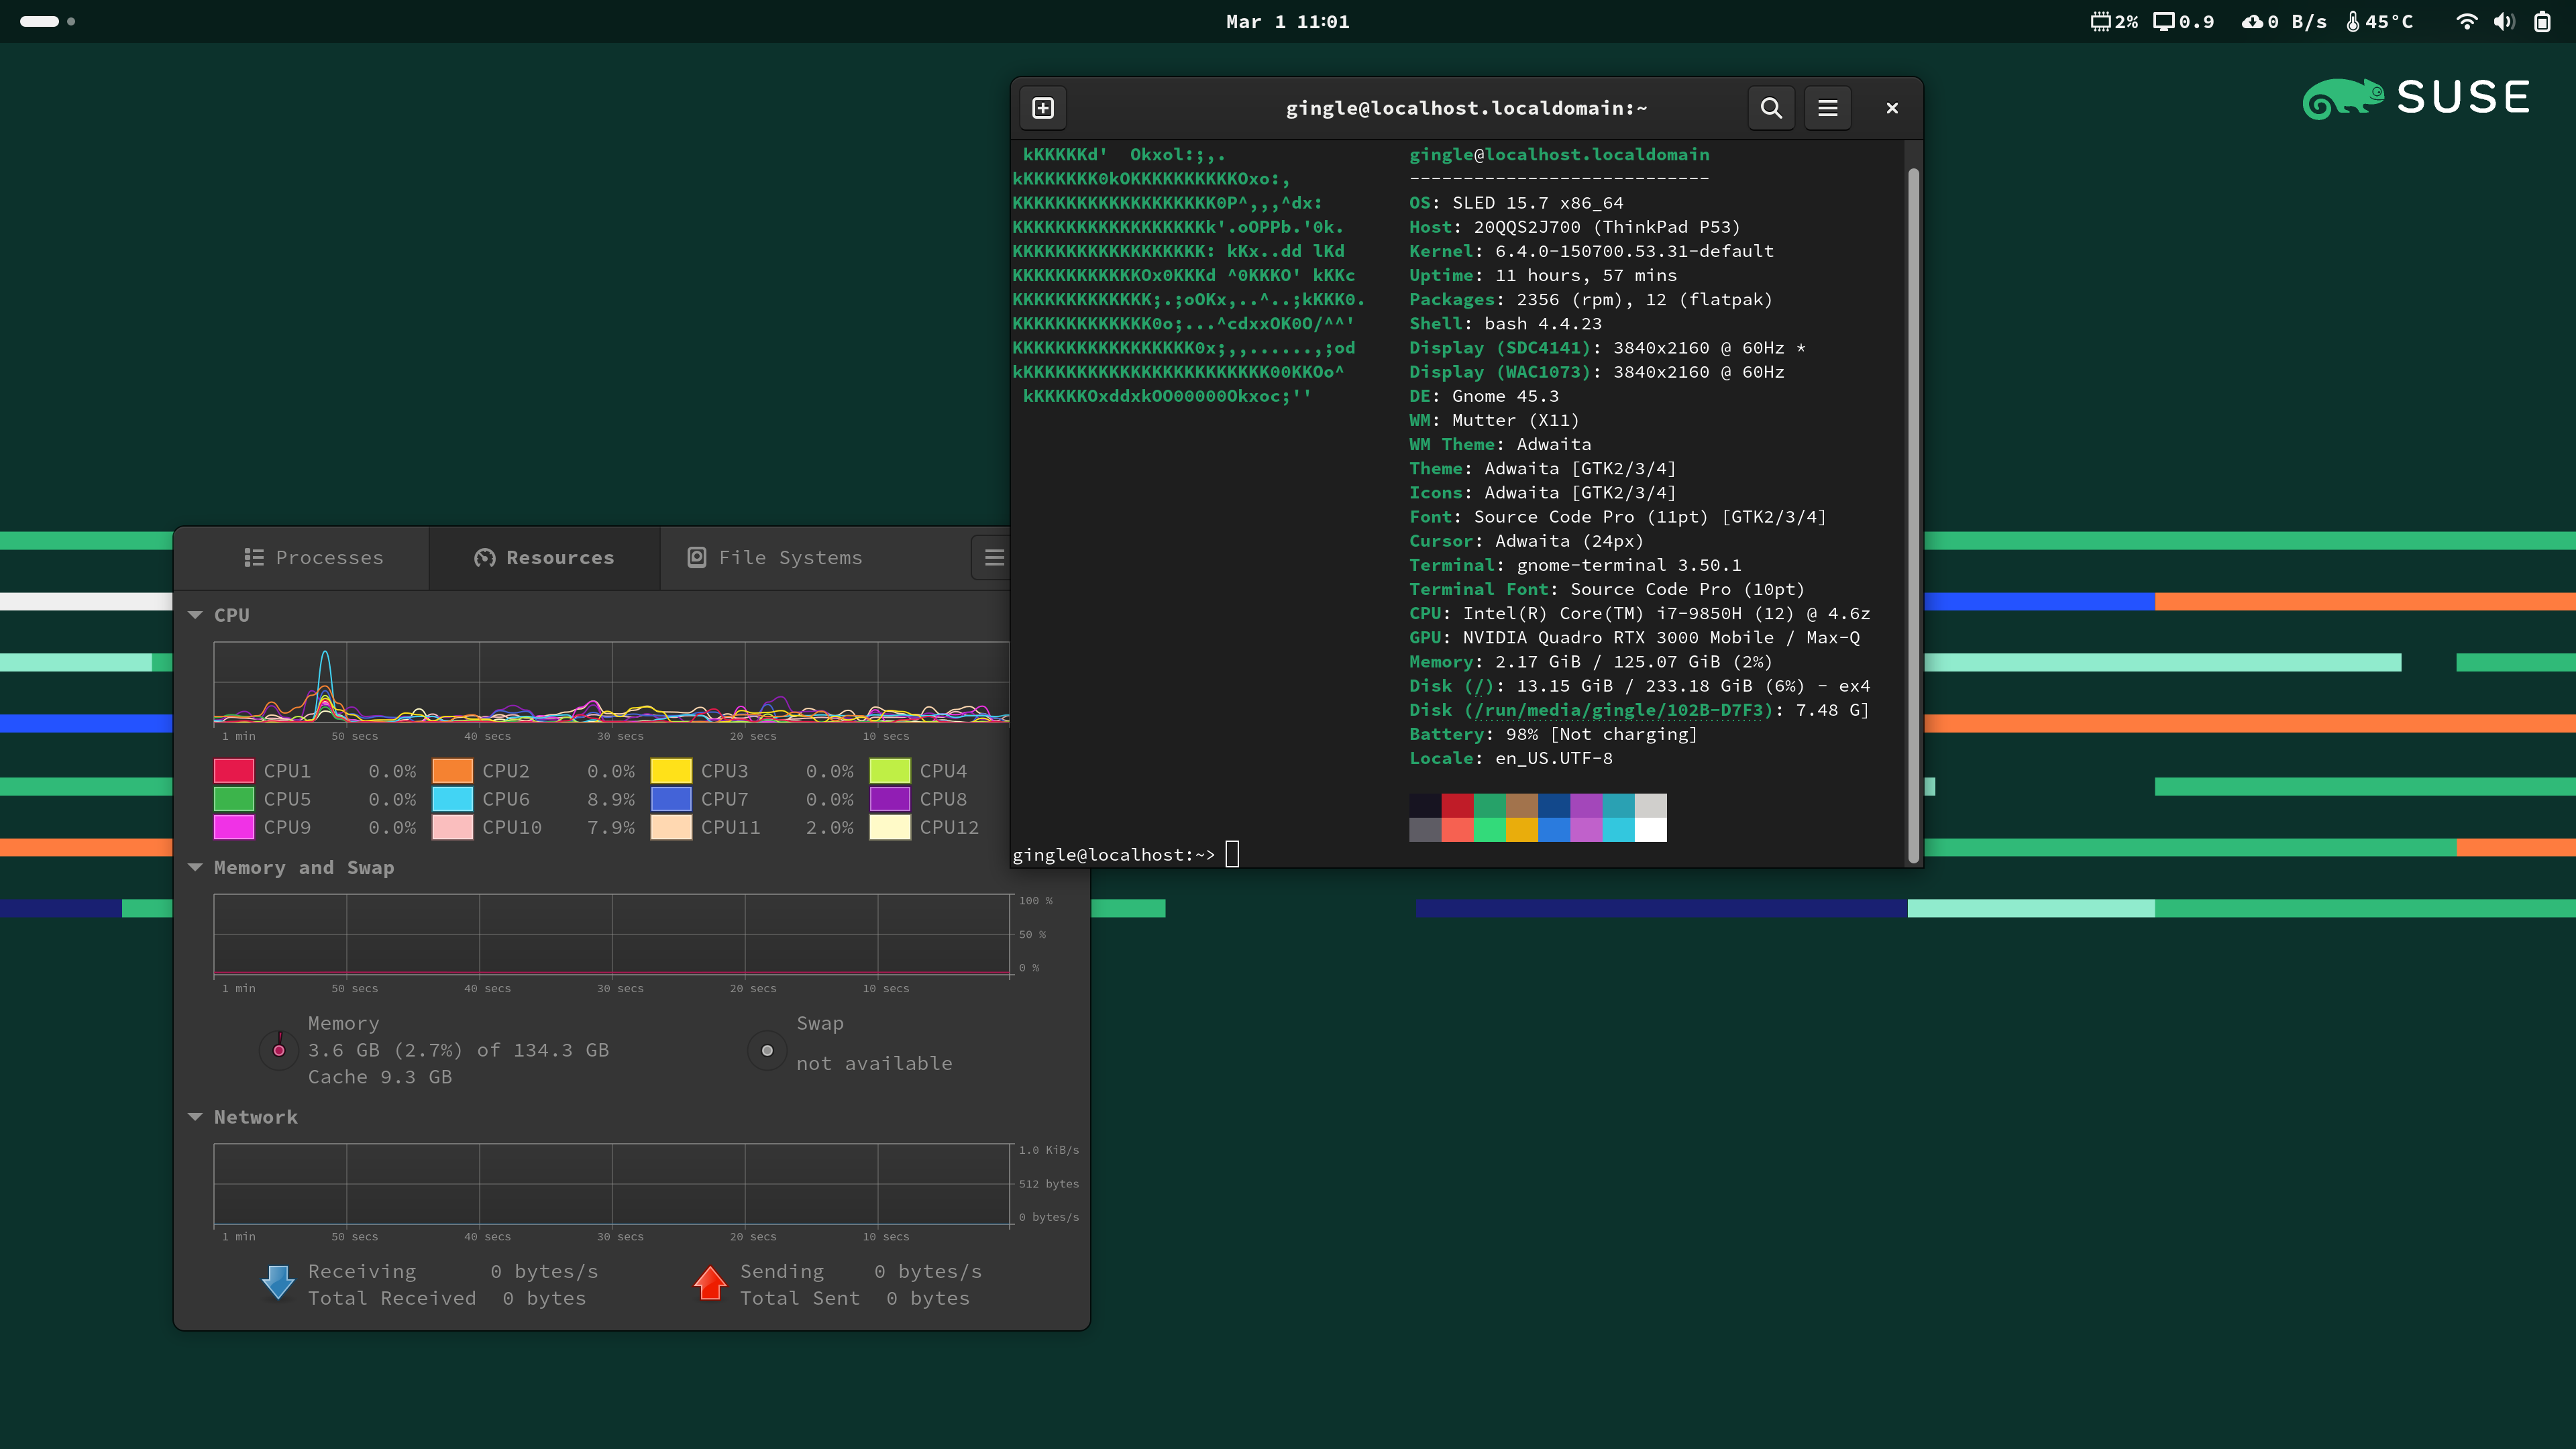Open the terminal hamburger menu

pos(1827,108)
